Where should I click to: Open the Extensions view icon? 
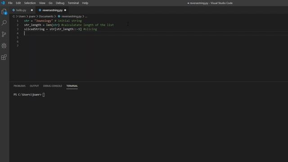(4, 57)
